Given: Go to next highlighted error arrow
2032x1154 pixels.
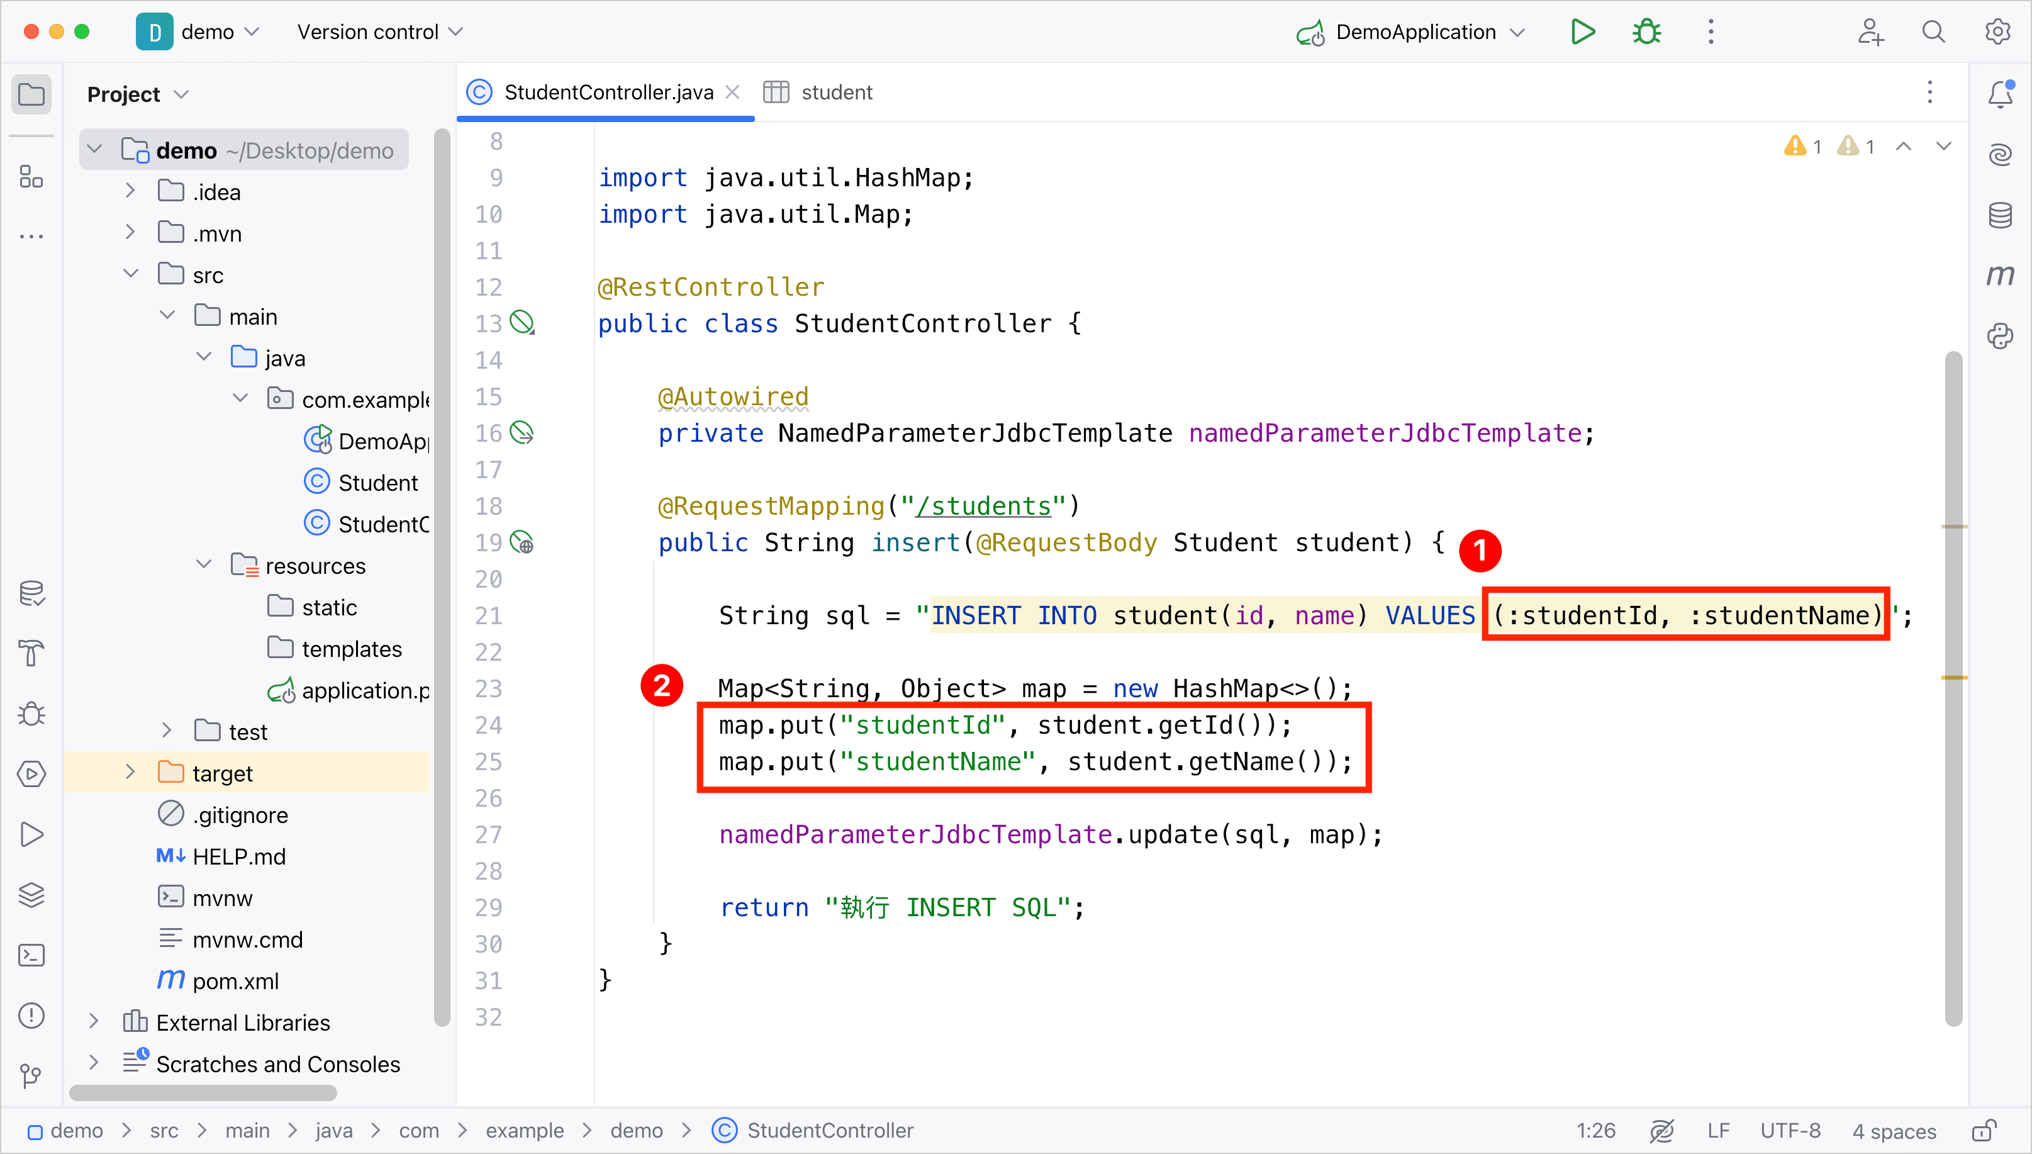Looking at the screenshot, I should pos(1944,147).
